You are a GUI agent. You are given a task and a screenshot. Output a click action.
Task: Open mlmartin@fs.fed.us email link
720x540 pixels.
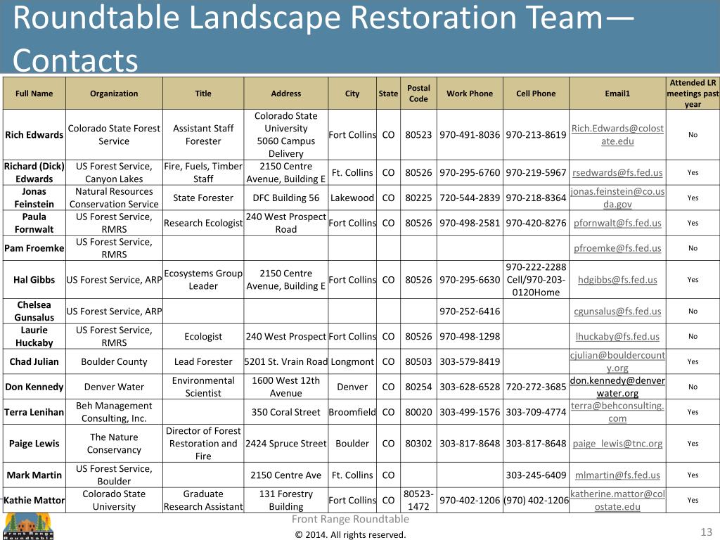[617, 475]
